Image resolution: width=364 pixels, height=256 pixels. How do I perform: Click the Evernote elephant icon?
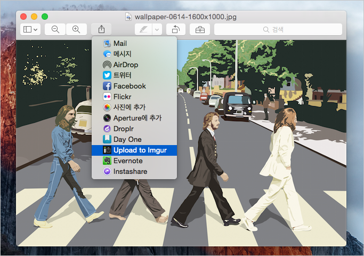click(107, 161)
